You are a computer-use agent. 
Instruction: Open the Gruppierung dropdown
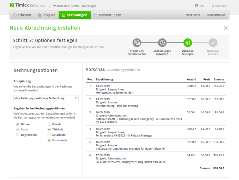(x=46, y=98)
